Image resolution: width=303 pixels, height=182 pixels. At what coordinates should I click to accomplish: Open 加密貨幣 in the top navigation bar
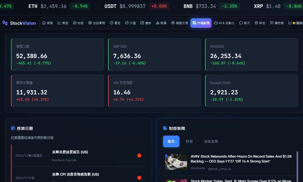[x=97, y=23]
